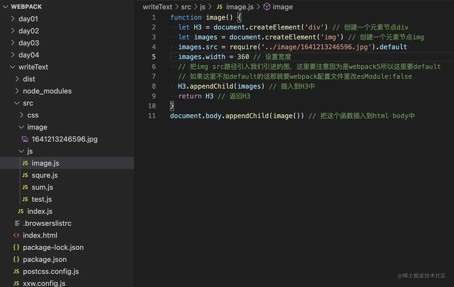Click the image symbol breadcrumb segment
Viewport: 454px width, 287px height.
pos(283,7)
